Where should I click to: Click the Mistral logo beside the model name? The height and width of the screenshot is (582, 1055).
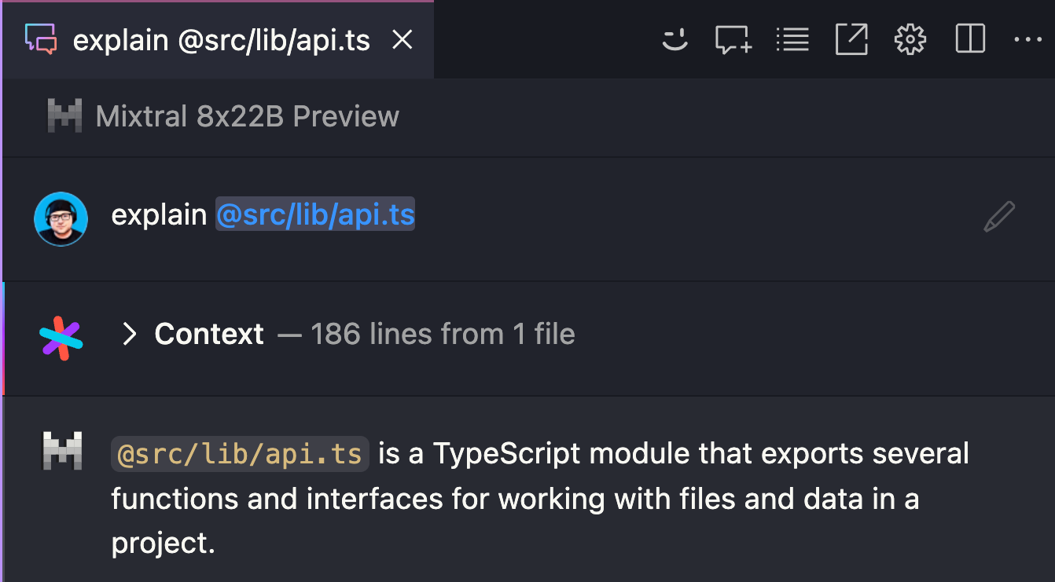(64, 115)
